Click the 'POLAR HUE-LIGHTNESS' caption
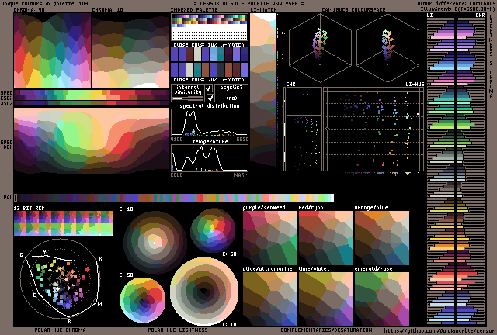497x335 pixels. click(178, 330)
